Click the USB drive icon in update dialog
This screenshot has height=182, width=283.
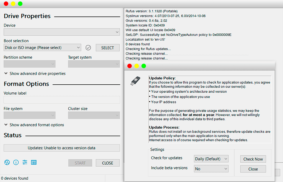pyautogui.click(x=136, y=81)
